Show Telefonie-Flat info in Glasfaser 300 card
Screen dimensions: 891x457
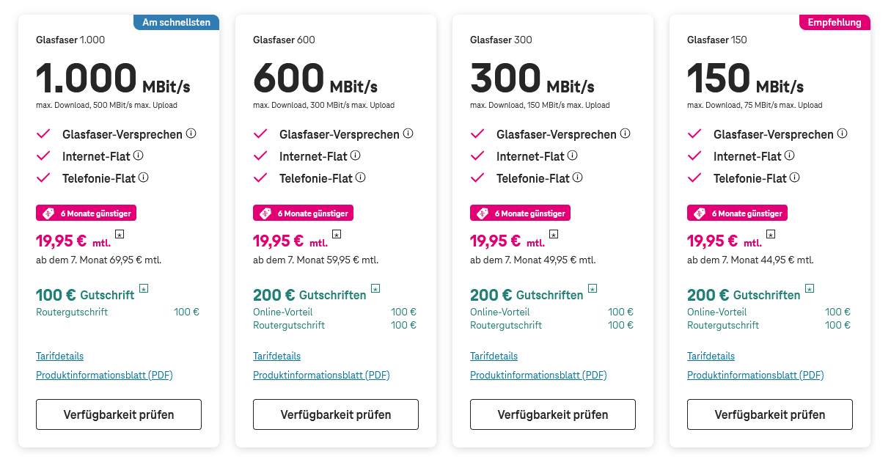click(578, 178)
